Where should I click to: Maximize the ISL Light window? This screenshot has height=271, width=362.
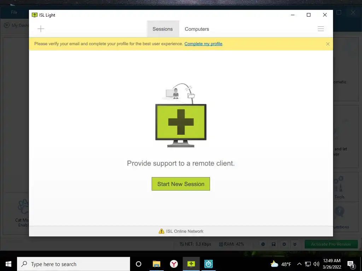click(x=308, y=15)
